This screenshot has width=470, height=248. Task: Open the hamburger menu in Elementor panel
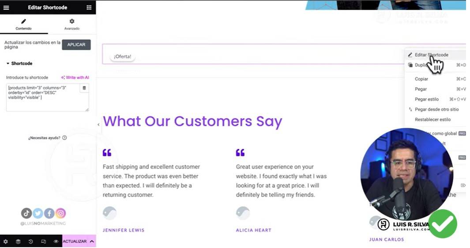[6, 7]
